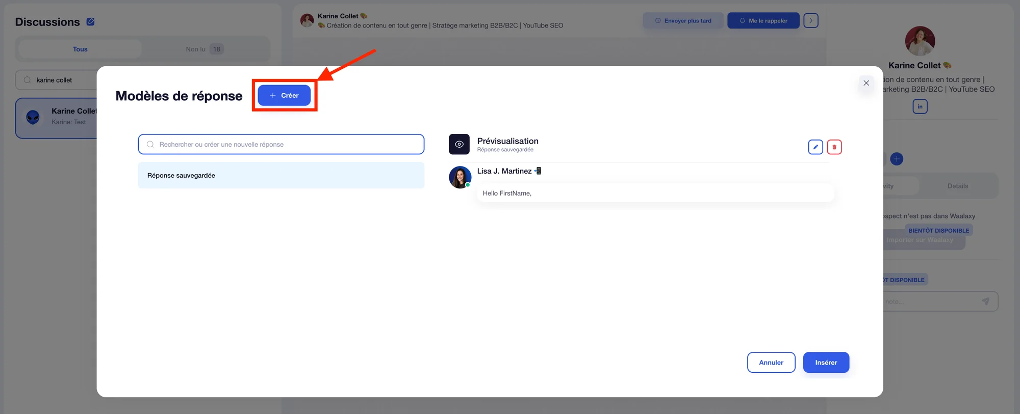Focus the Rechercher ou créer une nouvelle réponse field
The width and height of the screenshot is (1020, 414).
point(281,144)
